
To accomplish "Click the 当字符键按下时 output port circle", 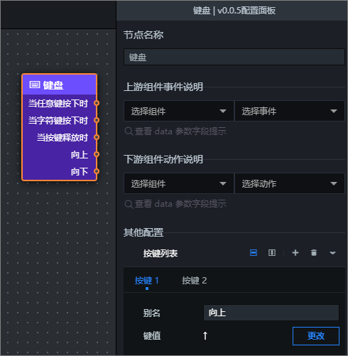I will click(x=97, y=120).
